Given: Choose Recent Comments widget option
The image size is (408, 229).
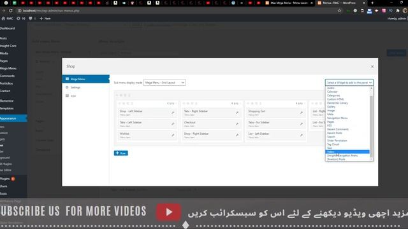Looking at the screenshot, I should [338, 129].
